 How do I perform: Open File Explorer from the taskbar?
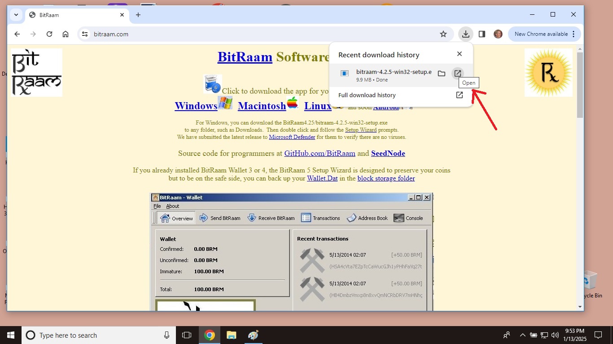231,335
